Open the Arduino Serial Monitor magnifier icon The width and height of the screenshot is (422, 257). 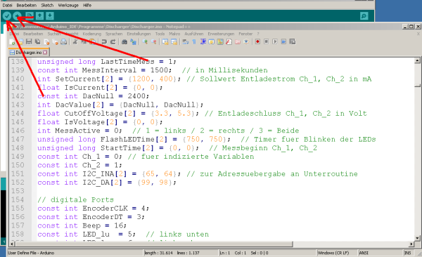tap(364, 16)
